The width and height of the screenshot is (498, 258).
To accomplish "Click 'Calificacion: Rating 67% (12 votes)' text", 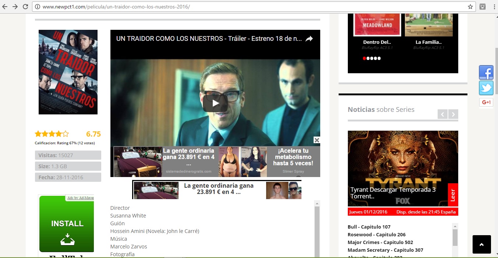I will 65,143.
